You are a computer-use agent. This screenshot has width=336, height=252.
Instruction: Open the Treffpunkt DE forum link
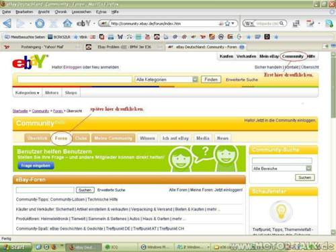tap(118, 228)
